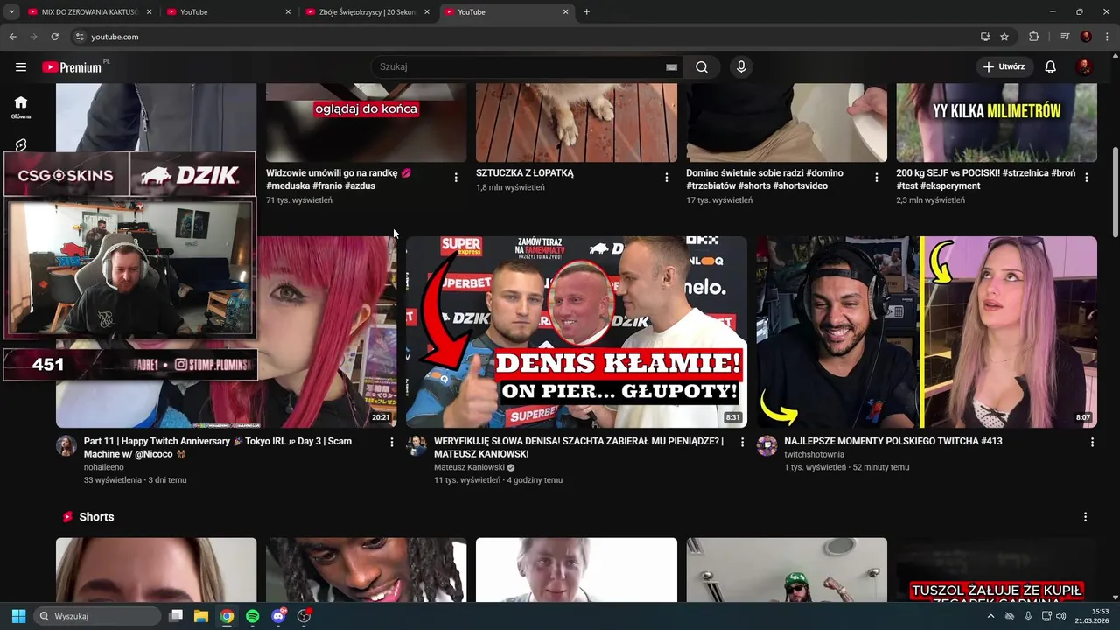The height and width of the screenshot is (630, 1120).
Task: Open NAJLEPSZE MOMENTY POLSKIEGO TWITCHA #413 title
Action: coord(893,442)
